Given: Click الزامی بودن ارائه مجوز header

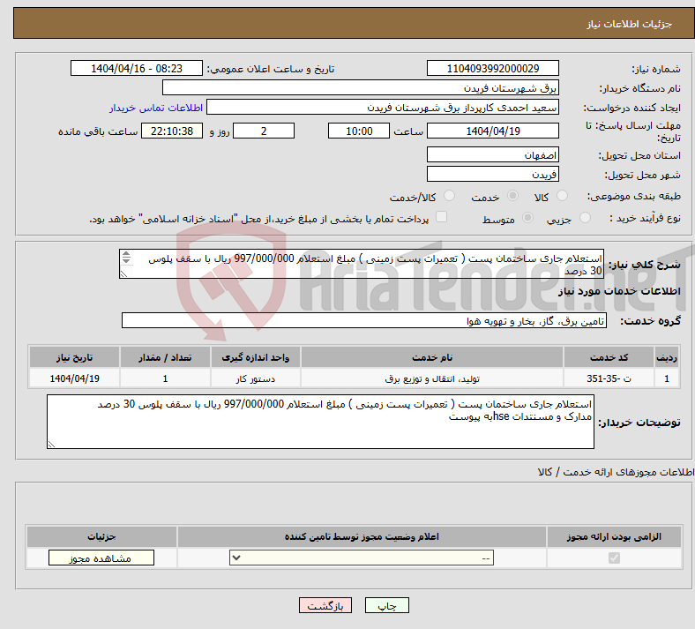Looking at the screenshot, I should click(x=614, y=536).
